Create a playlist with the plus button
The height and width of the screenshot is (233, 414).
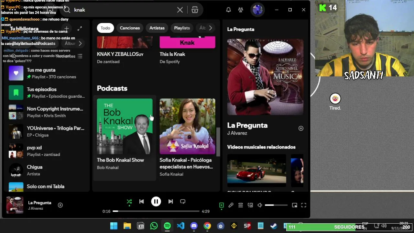66,28
